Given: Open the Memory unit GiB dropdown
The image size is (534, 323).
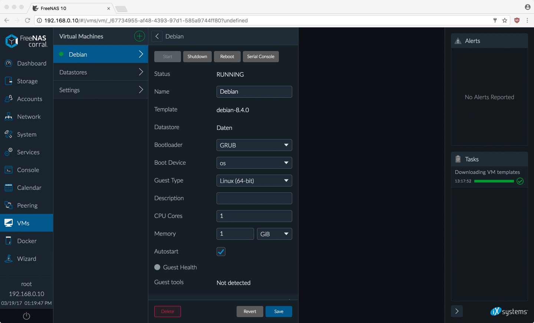Looking at the screenshot, I should click(x=274, y=234).
